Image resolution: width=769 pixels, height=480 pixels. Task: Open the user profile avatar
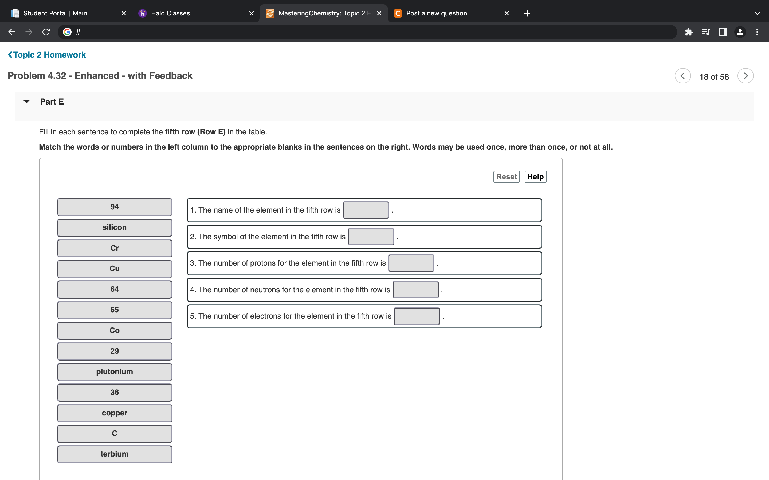tap(740, 32)
